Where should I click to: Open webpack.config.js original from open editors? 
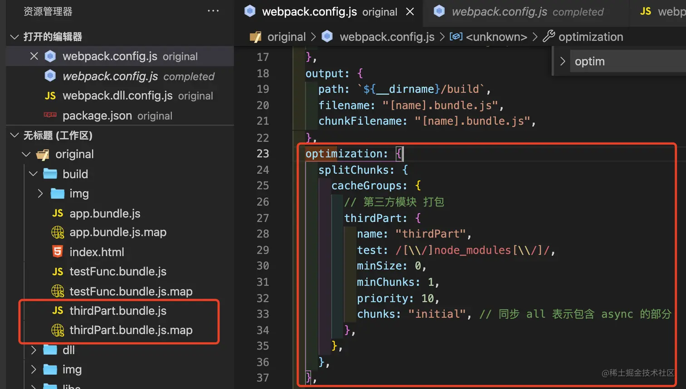120,56
